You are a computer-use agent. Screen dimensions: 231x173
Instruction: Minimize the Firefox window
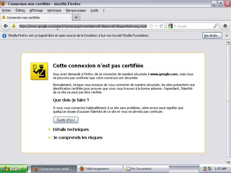click(214, 4)
